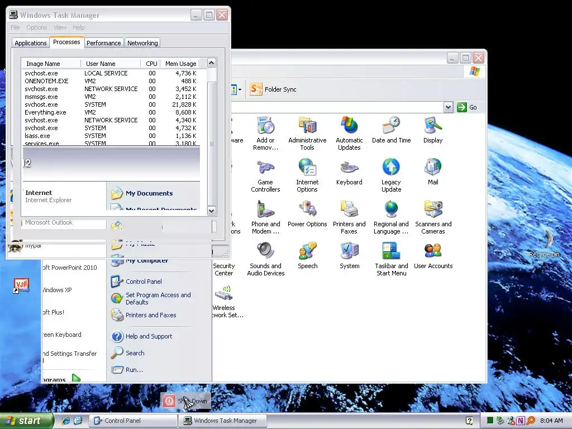This screenshot has height=429, width=572.
Task: Open Printers and Faxes Control Panel icon
Action: pos(349,217)
